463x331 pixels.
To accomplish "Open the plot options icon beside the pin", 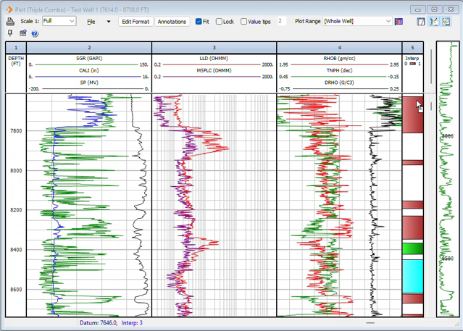I will [x=23, y=33].
